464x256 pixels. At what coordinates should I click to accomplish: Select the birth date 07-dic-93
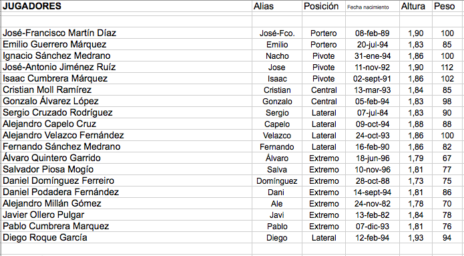[373, 226]
